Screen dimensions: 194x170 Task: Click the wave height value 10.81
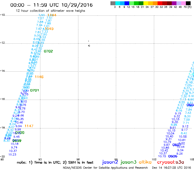(182, 140)
